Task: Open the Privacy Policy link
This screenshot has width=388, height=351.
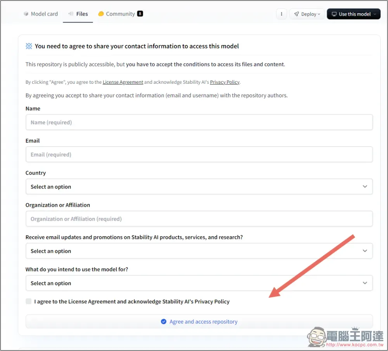Action: (225, 82)
